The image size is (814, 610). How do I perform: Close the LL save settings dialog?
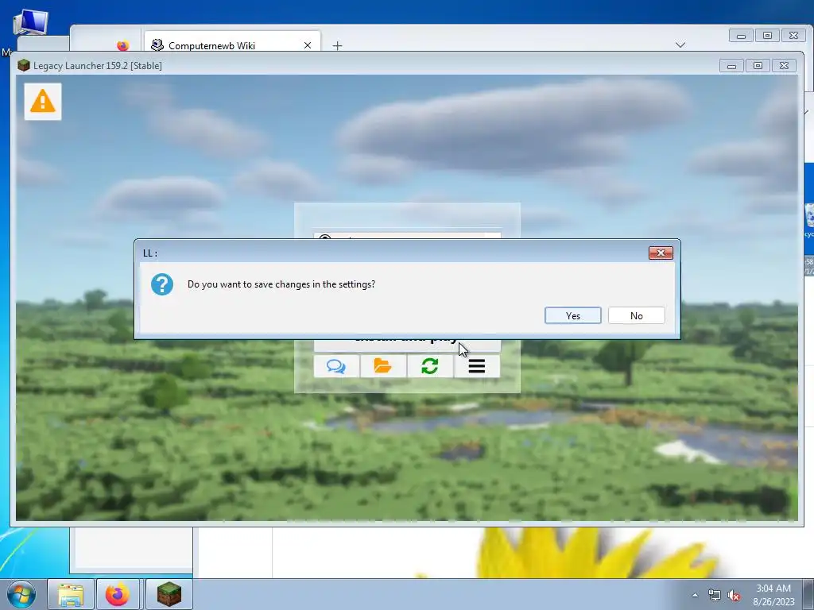[x=661, y=253]
